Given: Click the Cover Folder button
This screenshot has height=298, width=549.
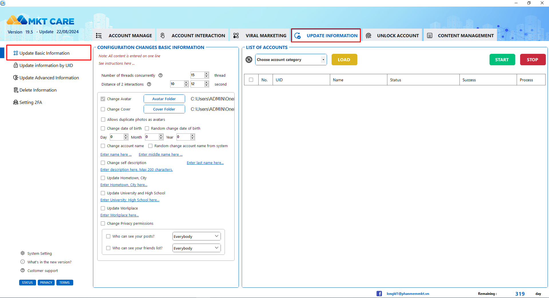Looking at the screenshot, I should [164, 109].
